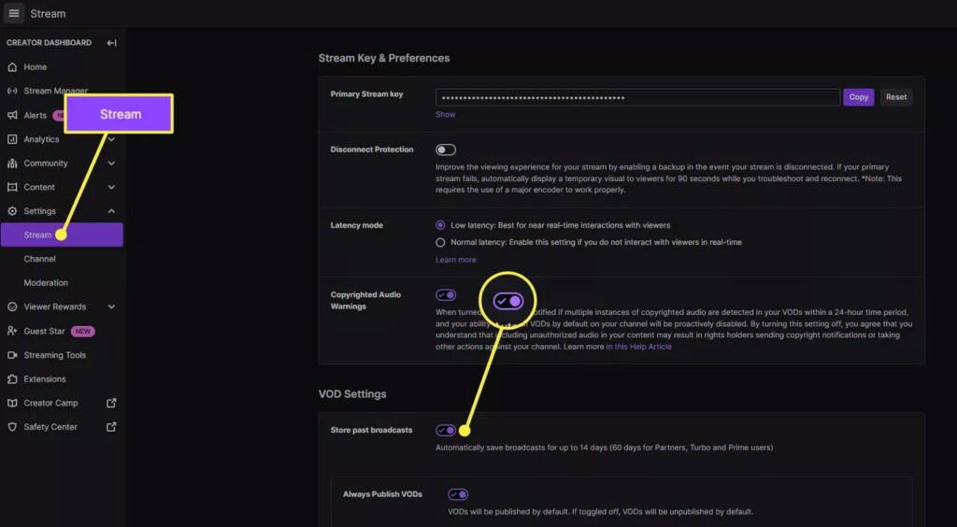Click the Stream Manager broadcast icon
This screenshot has height=527, width=957.
tap(12, 91)
